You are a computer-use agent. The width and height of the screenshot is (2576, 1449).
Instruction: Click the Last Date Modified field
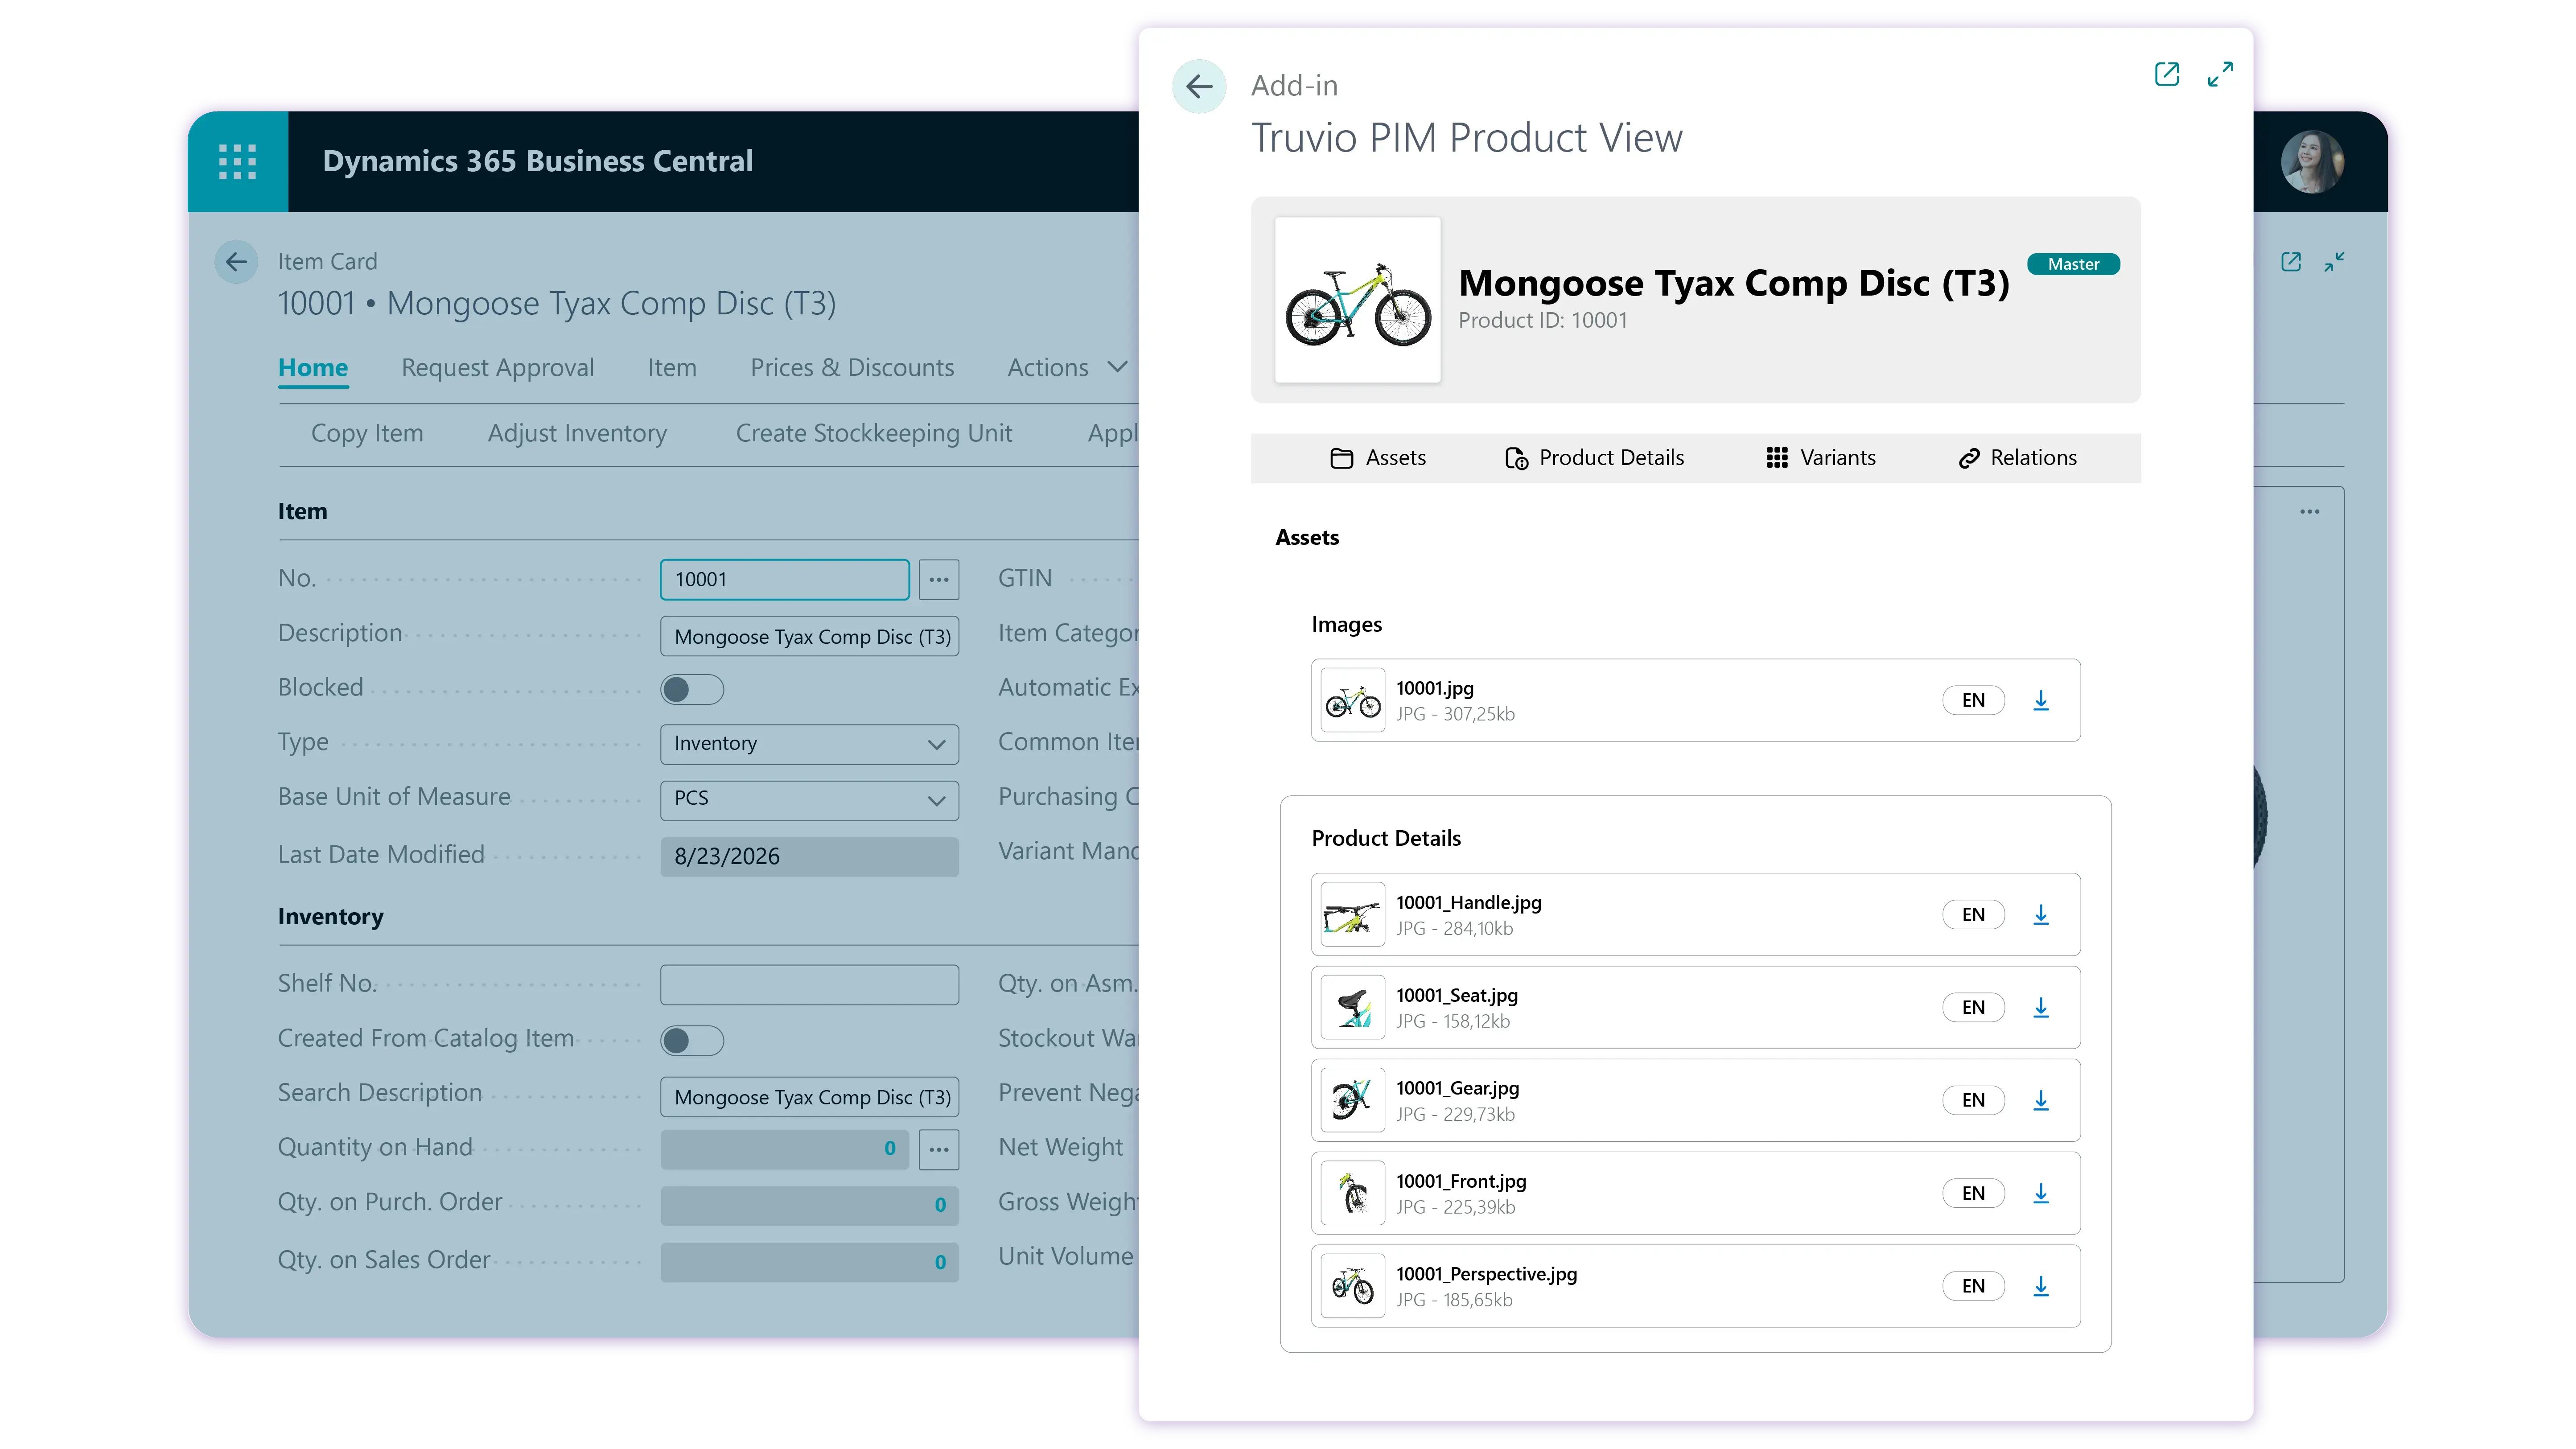tap(809, 857)
